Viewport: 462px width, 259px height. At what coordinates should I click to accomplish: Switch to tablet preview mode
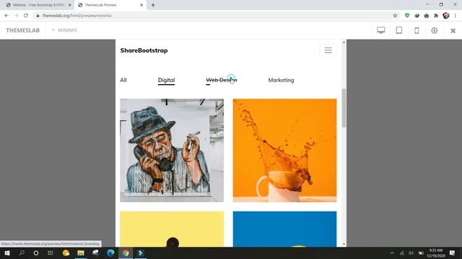point(399,30)
